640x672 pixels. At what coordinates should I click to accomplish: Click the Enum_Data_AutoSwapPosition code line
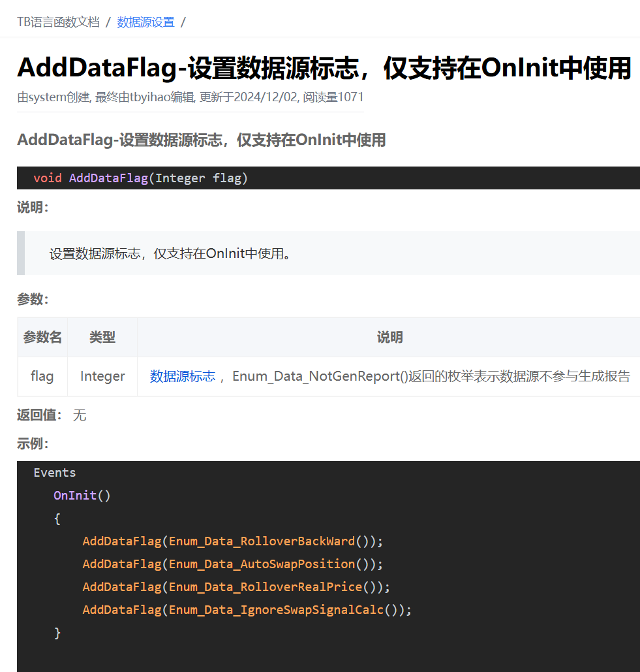click(x=232, y=564)
